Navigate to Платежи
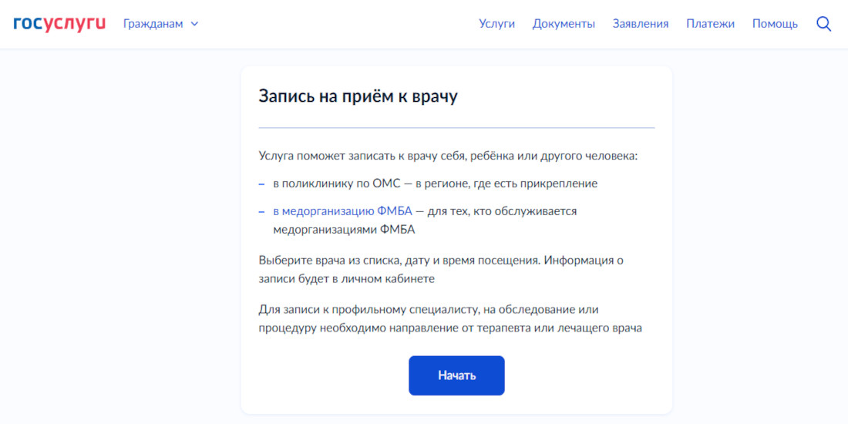The height and width of the screenshot is (424, 848). pyautogui.click(x=710, y=24)
